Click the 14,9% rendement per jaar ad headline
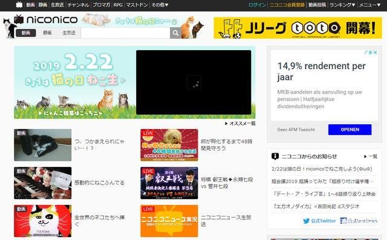387x240 pixels. pyautogui.click(x=321, y=71)
